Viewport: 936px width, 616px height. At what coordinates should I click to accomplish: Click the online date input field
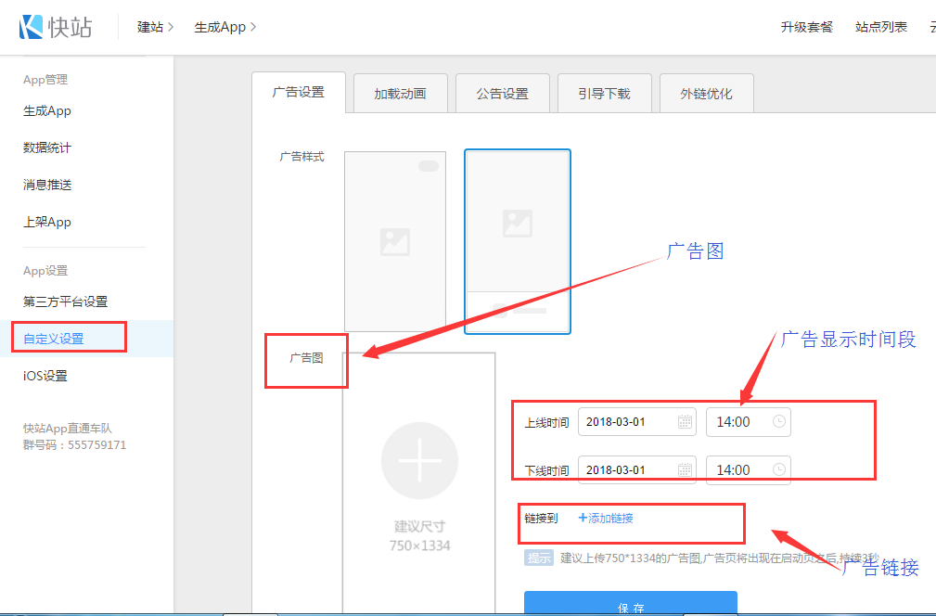[x=626, y=422]
